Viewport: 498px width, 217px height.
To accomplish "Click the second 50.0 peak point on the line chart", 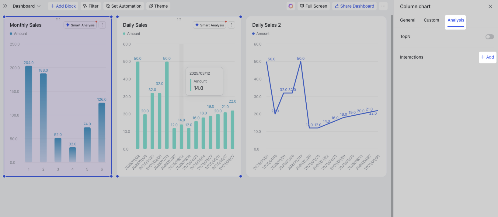I will [x=301, y=62].
